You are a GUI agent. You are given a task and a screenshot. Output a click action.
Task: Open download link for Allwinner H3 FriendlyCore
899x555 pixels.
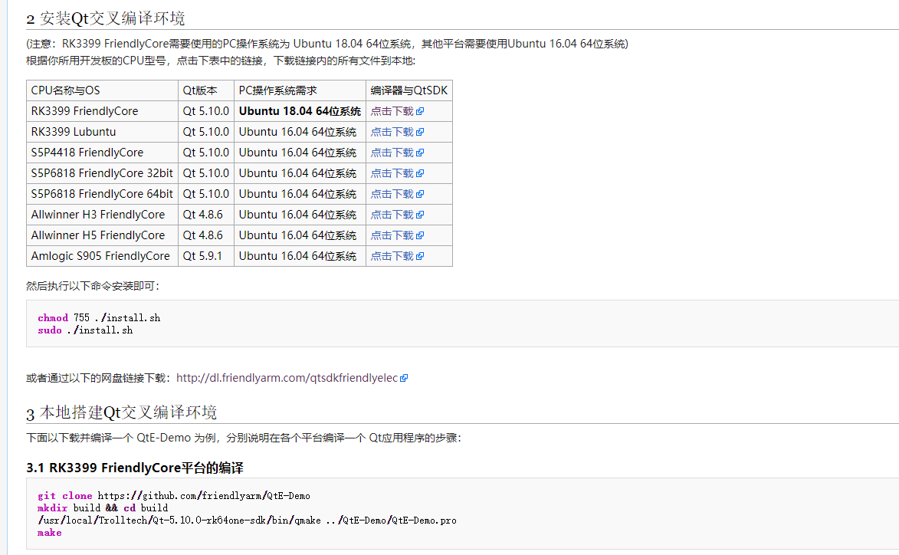392,215
